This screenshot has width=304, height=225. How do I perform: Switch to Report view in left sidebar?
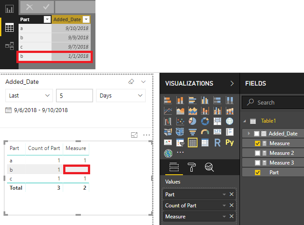click(9, 9)
